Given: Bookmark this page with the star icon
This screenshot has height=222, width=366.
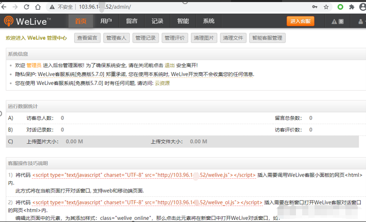Looking at the screenshot, I should point(326,7).
